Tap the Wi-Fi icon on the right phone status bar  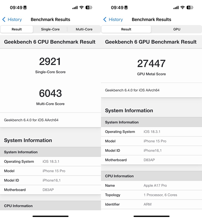click(x=182, y=8)
